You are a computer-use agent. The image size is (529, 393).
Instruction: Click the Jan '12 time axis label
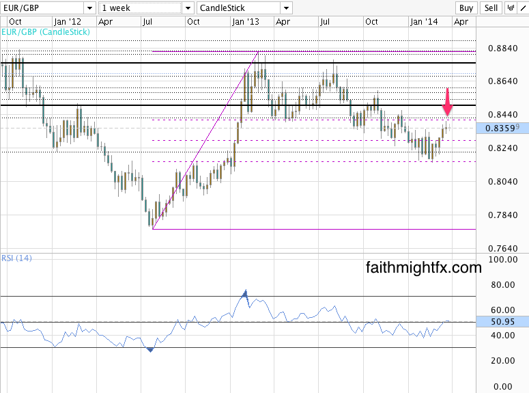pyautogui.click(x=68, y=22)
